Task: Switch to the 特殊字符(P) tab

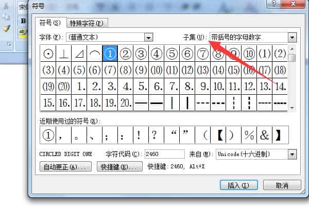Action: pos(87,24)
